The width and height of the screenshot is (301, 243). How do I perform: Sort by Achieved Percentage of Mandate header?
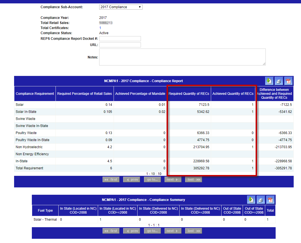coord(140,94)
